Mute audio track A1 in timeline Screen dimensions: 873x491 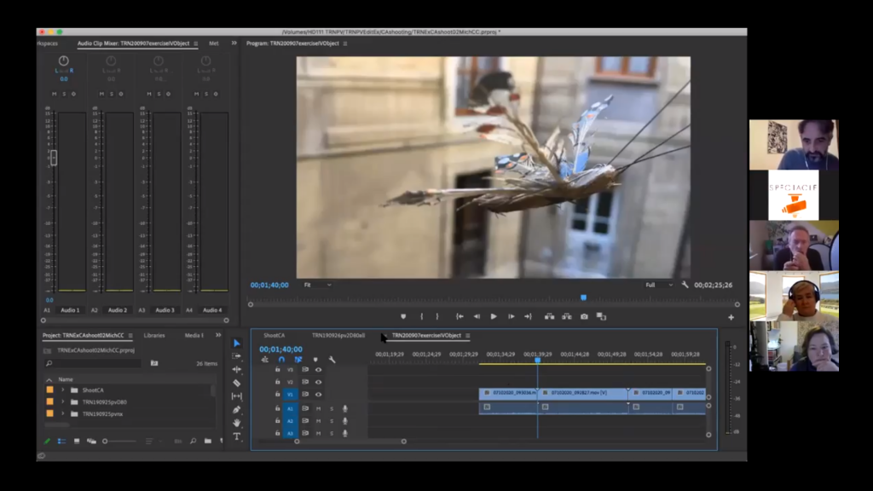[x=319, y=408]
